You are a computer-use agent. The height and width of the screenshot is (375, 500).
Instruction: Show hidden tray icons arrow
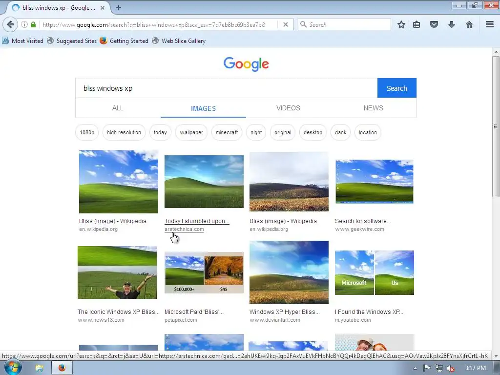point(415,368)
